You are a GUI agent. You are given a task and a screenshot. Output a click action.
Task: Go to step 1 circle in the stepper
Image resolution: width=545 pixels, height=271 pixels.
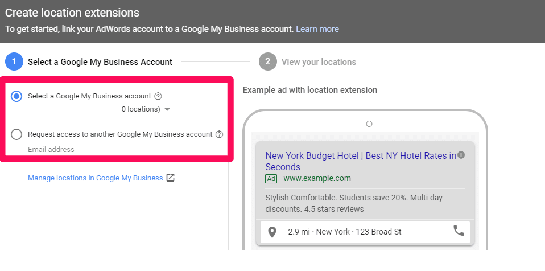tap(14, 61)
